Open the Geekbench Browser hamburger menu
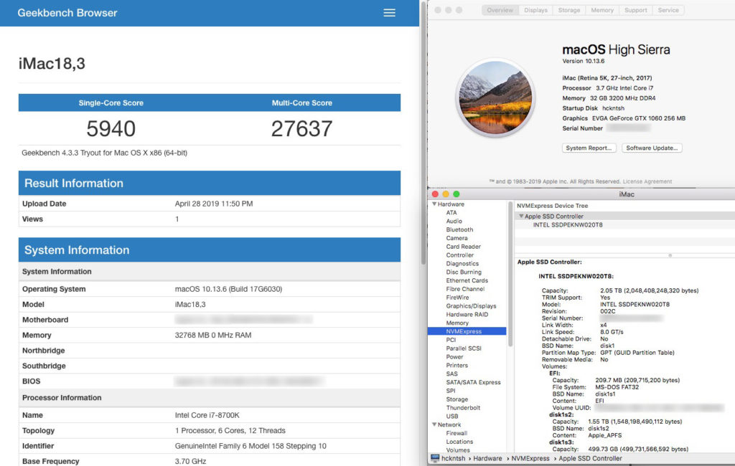The width and height of the screenshot is (735, 466). click(x=389, y=13)
